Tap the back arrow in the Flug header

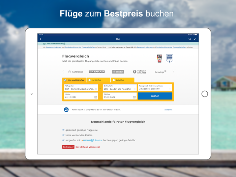pyautogui.click(x=40, y=39)
